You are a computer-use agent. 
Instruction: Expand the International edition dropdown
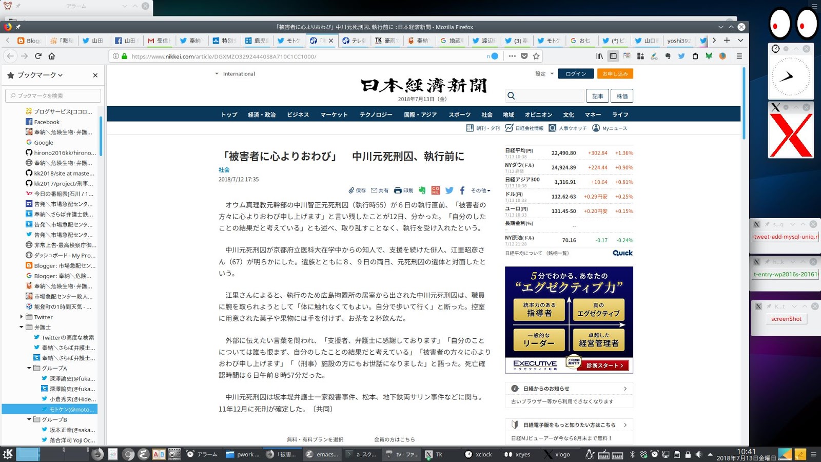coord(235,74)
